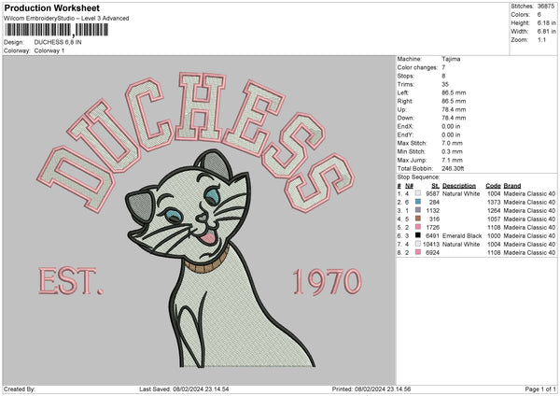Click the Description column header

point(463,185)
